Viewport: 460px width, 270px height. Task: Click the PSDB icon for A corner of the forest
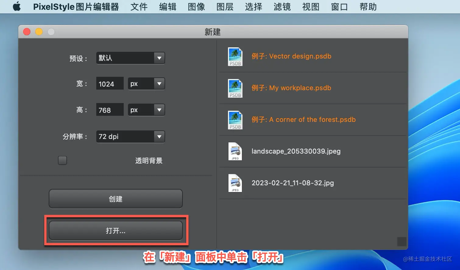tap(235, 120)
